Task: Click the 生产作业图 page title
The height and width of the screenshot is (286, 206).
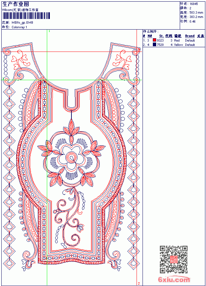Action: [16, 4]
